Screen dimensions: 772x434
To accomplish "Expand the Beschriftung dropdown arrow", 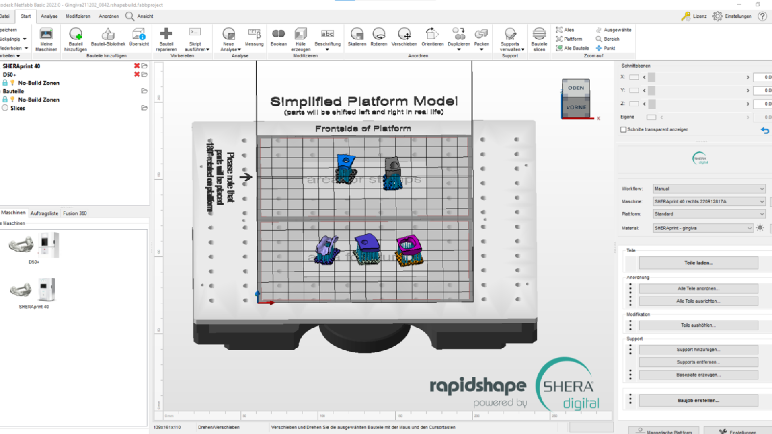I will (x=327, y=49).
